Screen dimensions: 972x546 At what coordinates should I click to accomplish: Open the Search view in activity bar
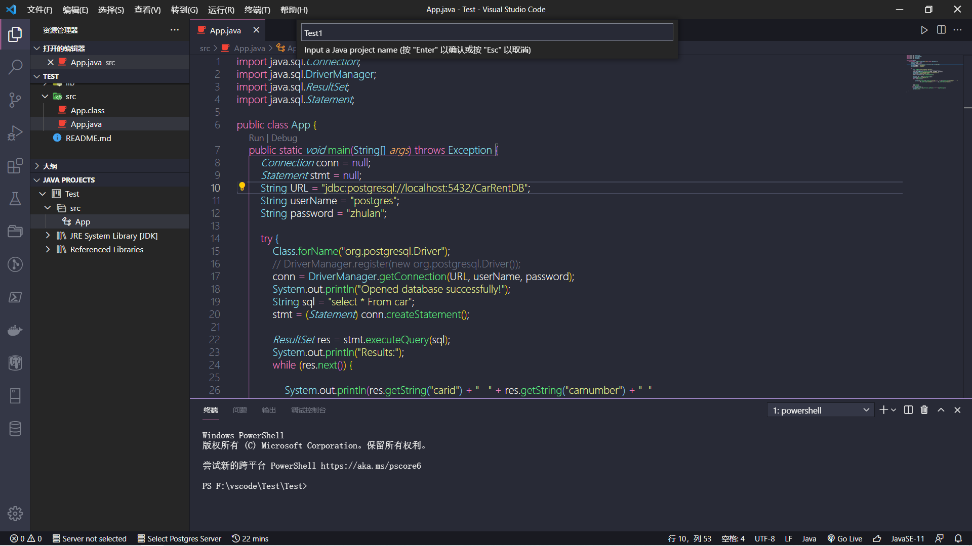tap(15, 67)
